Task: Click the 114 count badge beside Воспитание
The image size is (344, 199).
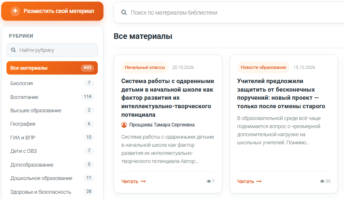Action: (87, 96)
